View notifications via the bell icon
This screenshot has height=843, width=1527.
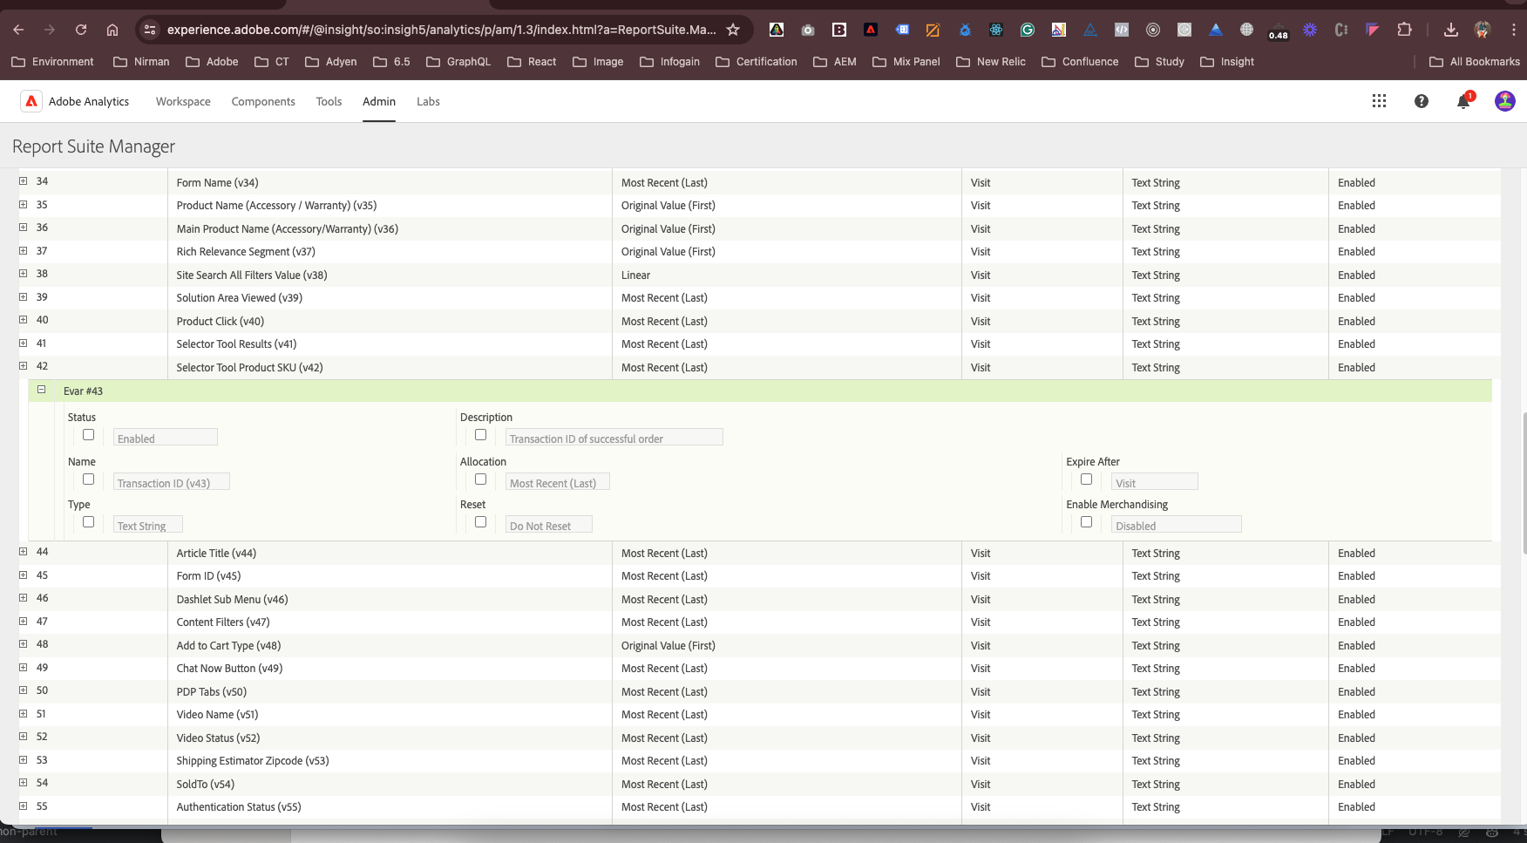point(1463,102)
